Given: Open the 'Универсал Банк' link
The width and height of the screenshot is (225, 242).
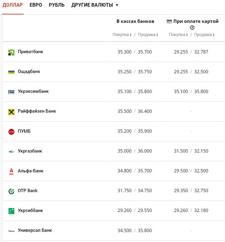Looking at the screenshot, I should pos(35,230).
